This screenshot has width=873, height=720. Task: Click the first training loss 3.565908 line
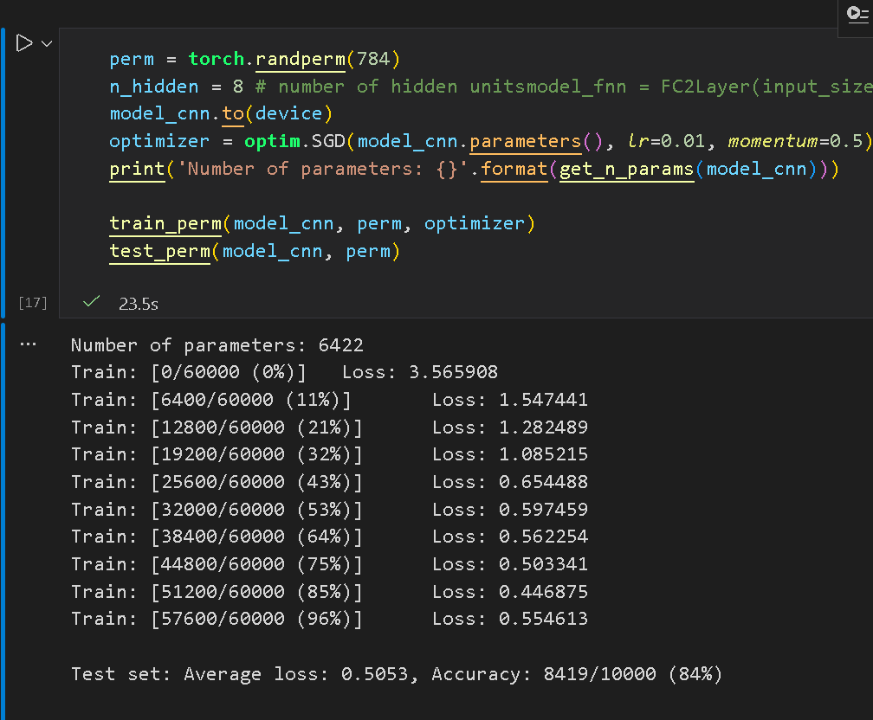pyautogui.click(x=284, y=373)
